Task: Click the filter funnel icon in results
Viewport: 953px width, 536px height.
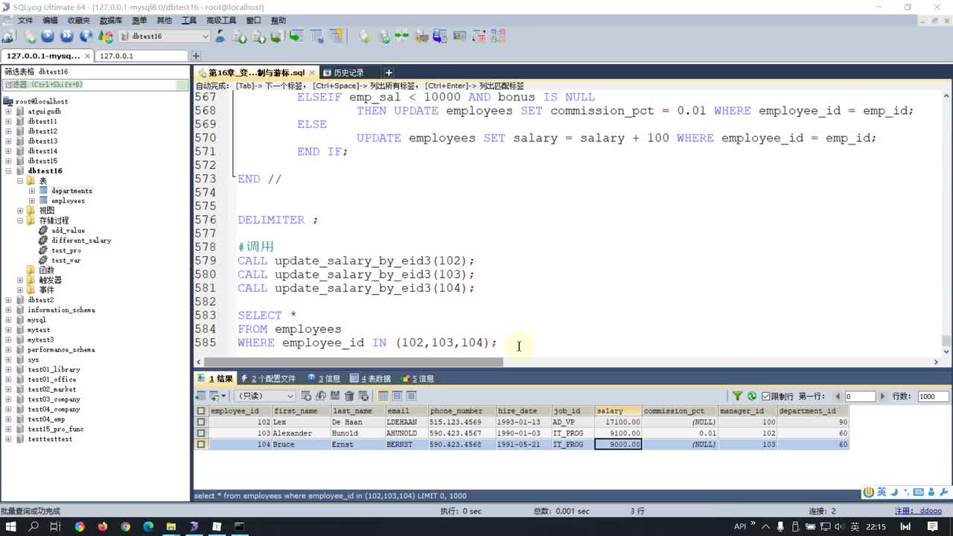Action: tap(737, 396)
